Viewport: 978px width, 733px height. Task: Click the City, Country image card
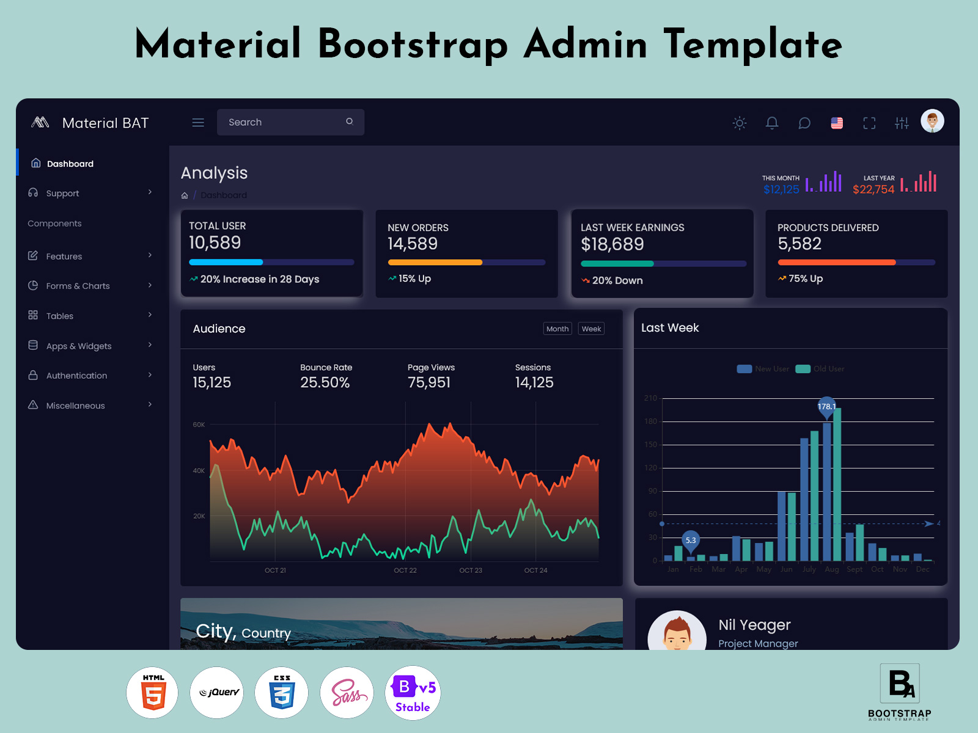[402, 624]
